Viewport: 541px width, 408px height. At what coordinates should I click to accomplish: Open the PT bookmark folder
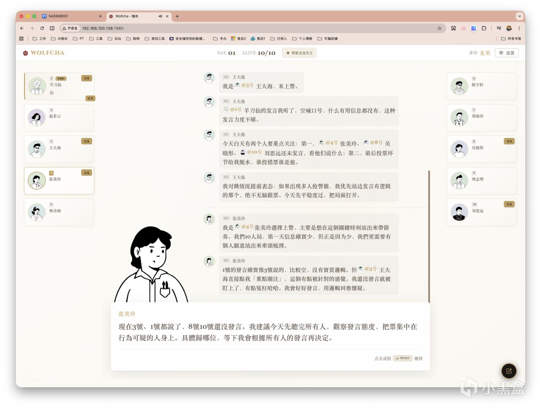(78, 39)
